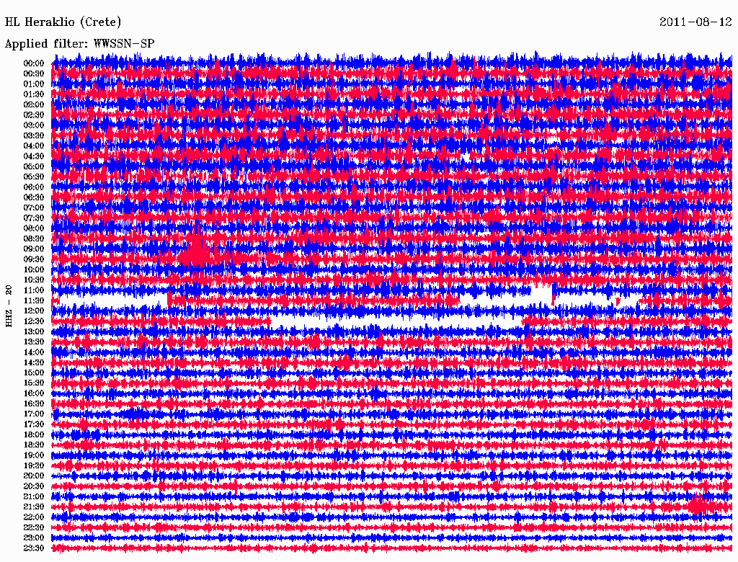Viewport: 738px width, 562px height.
Task: Select the 09:00 time label
Action: tap(34, 249)
